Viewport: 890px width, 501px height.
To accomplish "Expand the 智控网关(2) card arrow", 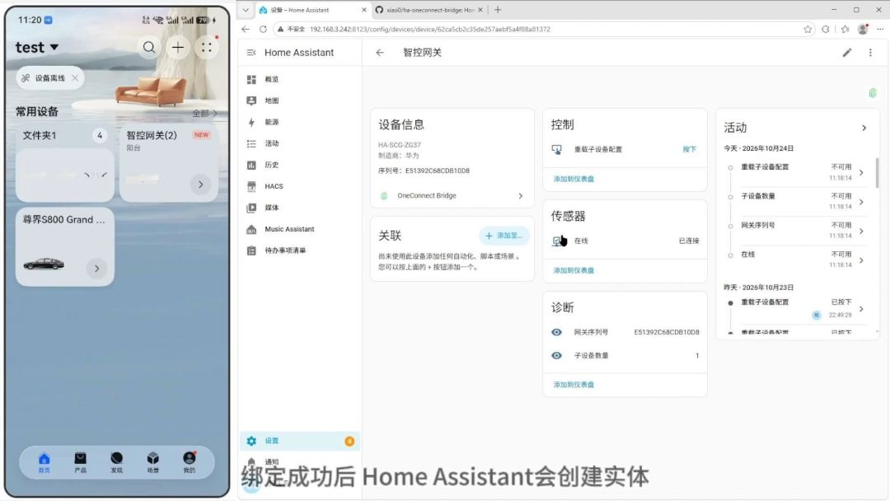I will (200, 185).
